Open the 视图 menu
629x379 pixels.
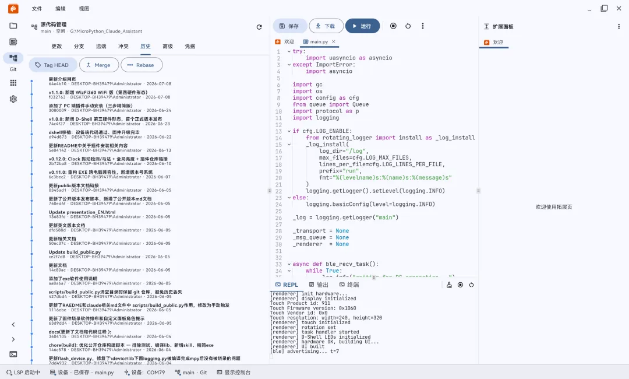84,8
